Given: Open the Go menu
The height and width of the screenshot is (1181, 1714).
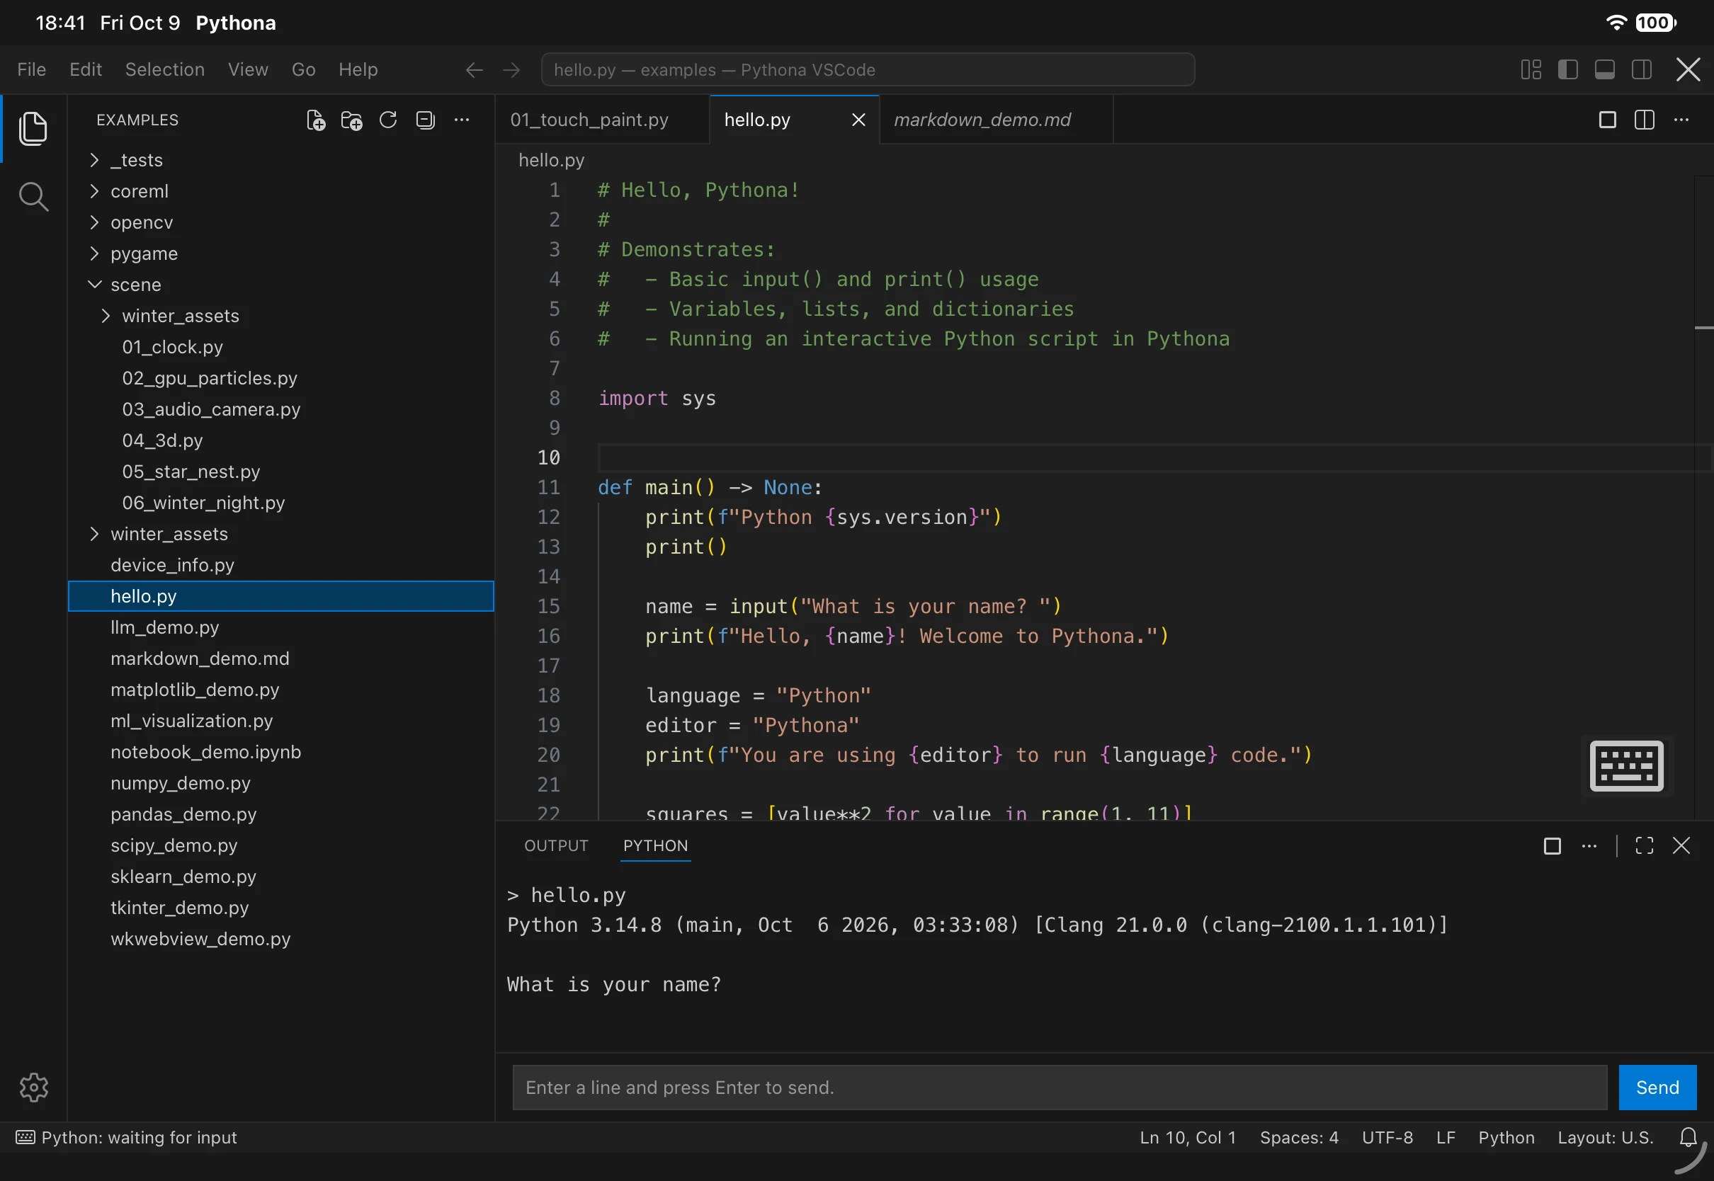Looking at the screenshot, I should coord(303,69).
